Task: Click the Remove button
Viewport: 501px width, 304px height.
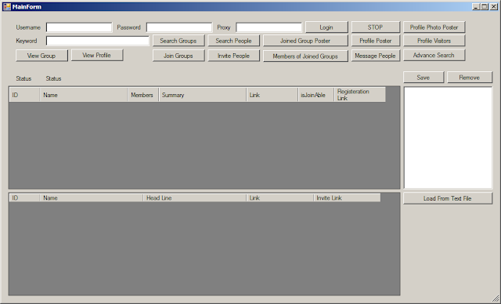Action: (470, 78)
